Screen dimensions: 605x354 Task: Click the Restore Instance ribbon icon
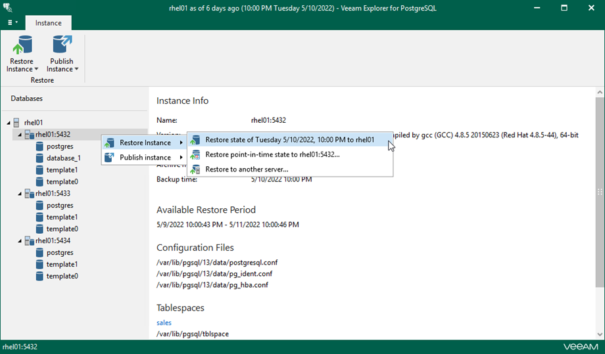tap(22, 45)
